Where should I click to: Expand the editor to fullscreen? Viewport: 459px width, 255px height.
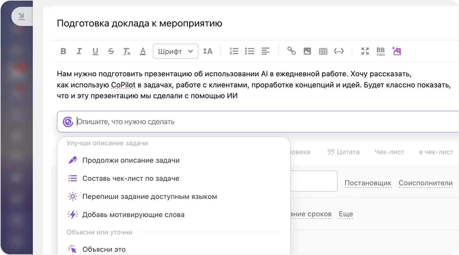tap(365, 51)
